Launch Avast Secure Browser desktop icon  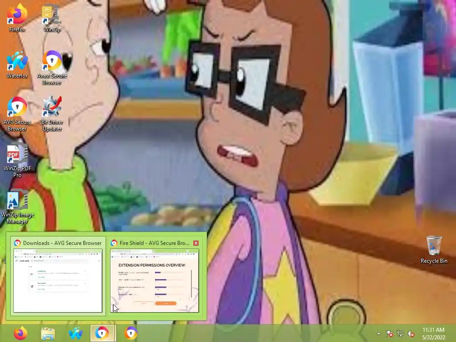[x=52, y=68]
